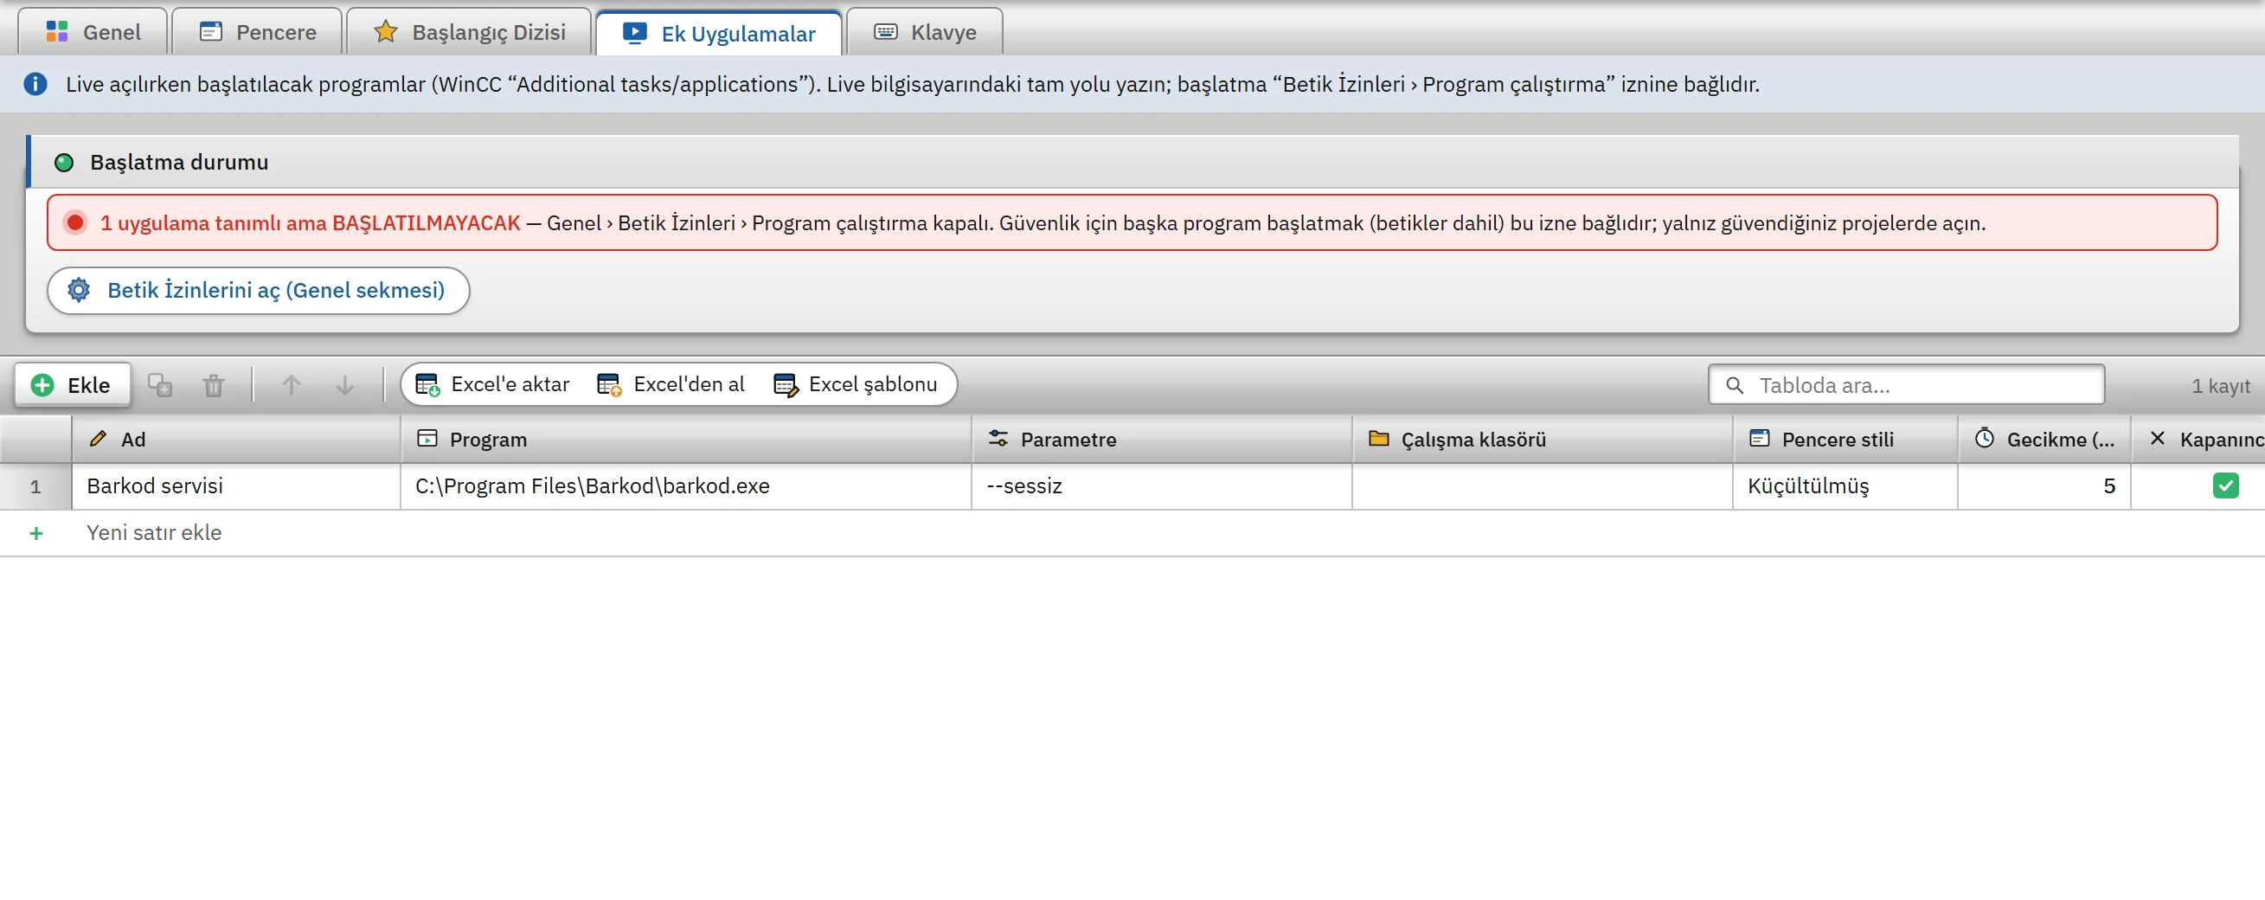2265x900 pixels.
Task: Open the Pencere stili cell showing Küçültülmüş
Action: pos(1845,486)
